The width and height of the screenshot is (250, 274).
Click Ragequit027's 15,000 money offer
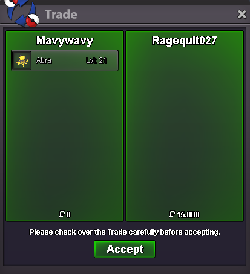coord(188,214)
